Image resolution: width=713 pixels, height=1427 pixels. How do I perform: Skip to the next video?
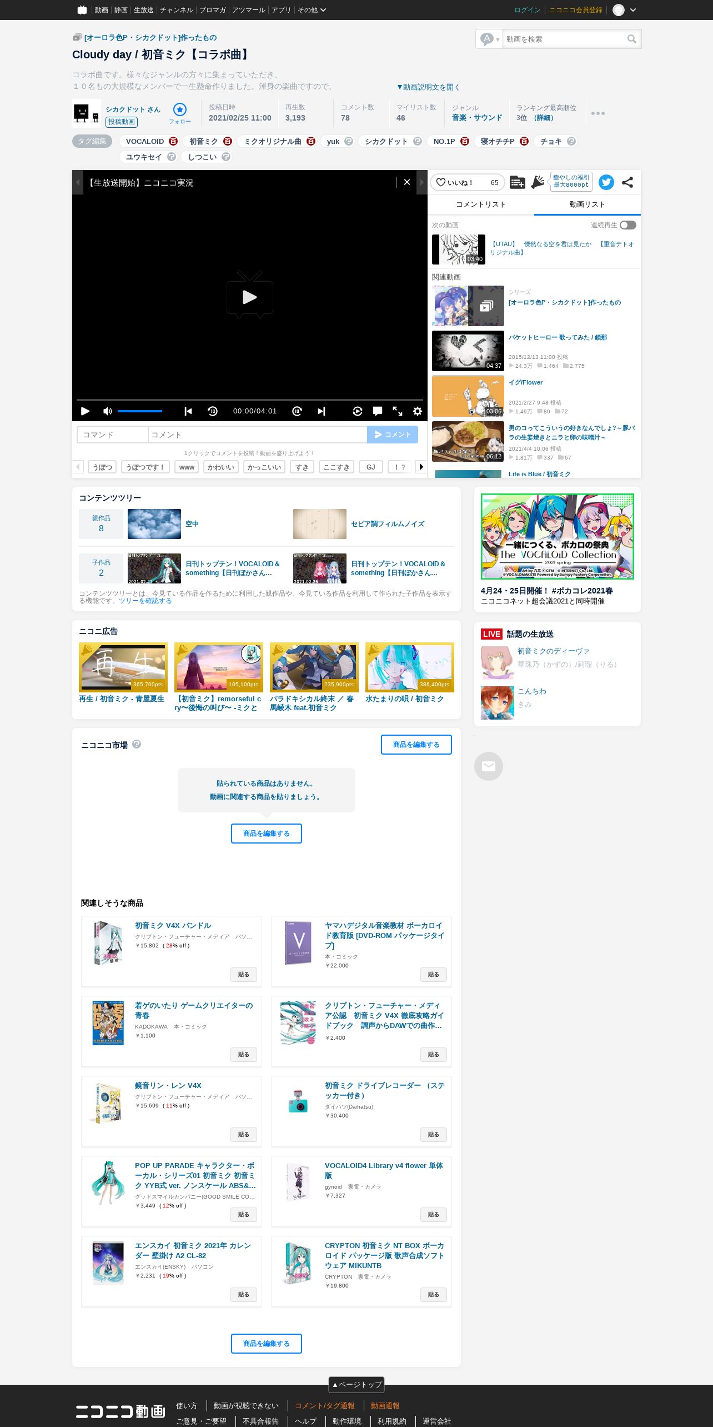[x=322, y=411]
